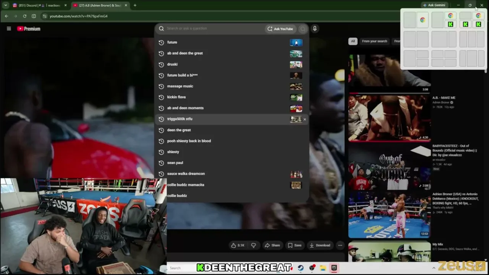The image size is (489, 275).
Task: Show hidden system tray icons chevron
Action: [434, 268]
